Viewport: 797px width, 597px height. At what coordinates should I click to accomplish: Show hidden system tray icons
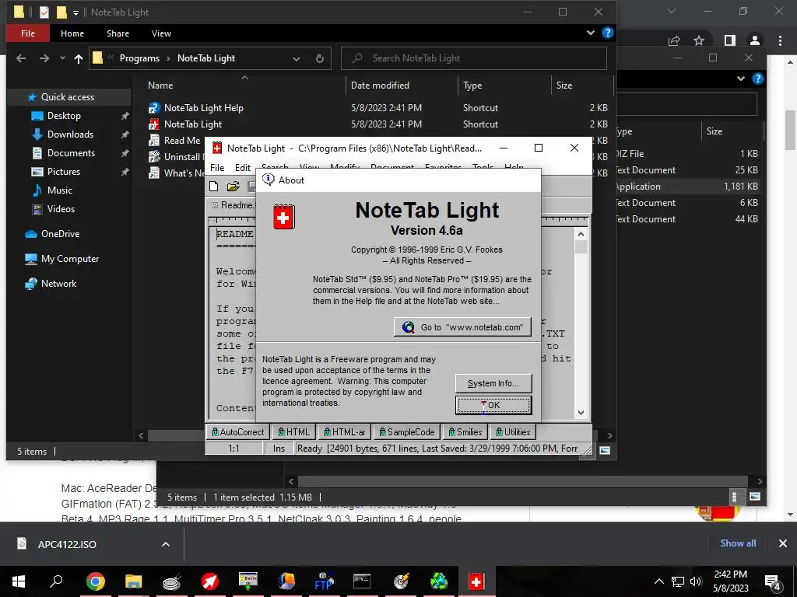tap(658, 581)
